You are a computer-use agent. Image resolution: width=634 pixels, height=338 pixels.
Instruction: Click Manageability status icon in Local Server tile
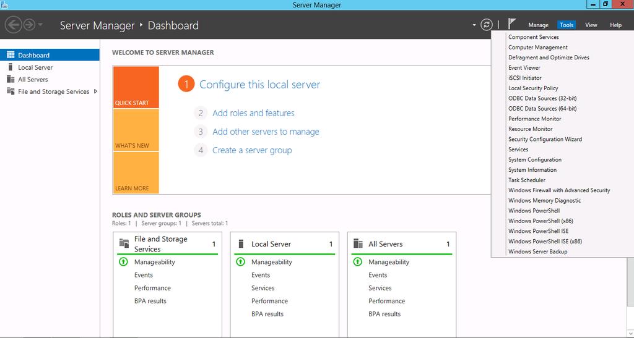tap(240, 262)
